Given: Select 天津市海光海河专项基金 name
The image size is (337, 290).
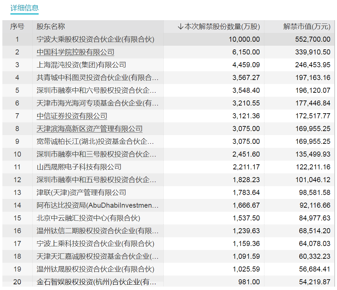Looking at the screenshot, I should [x=97, y=103].
